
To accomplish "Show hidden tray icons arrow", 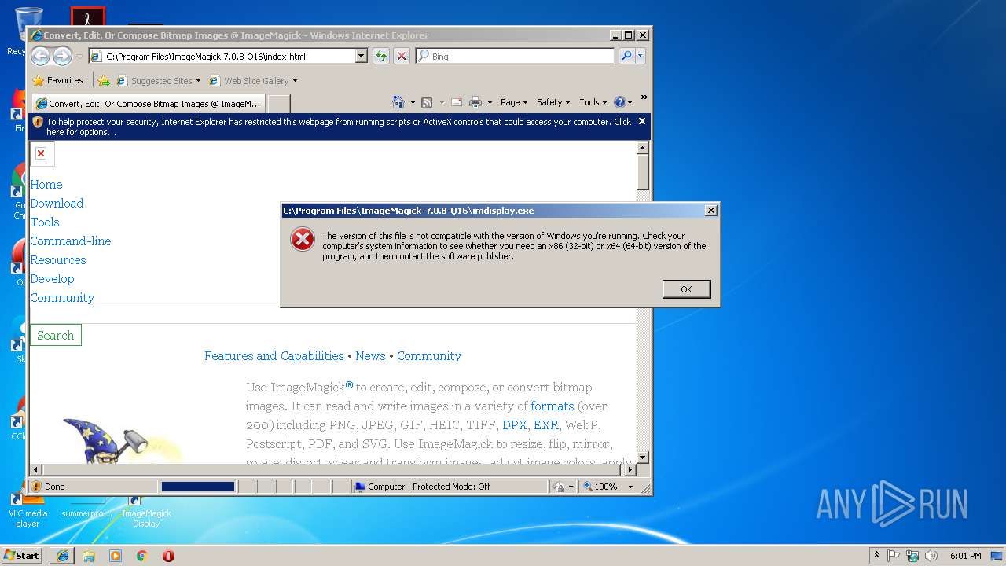I will pos(876,556).
